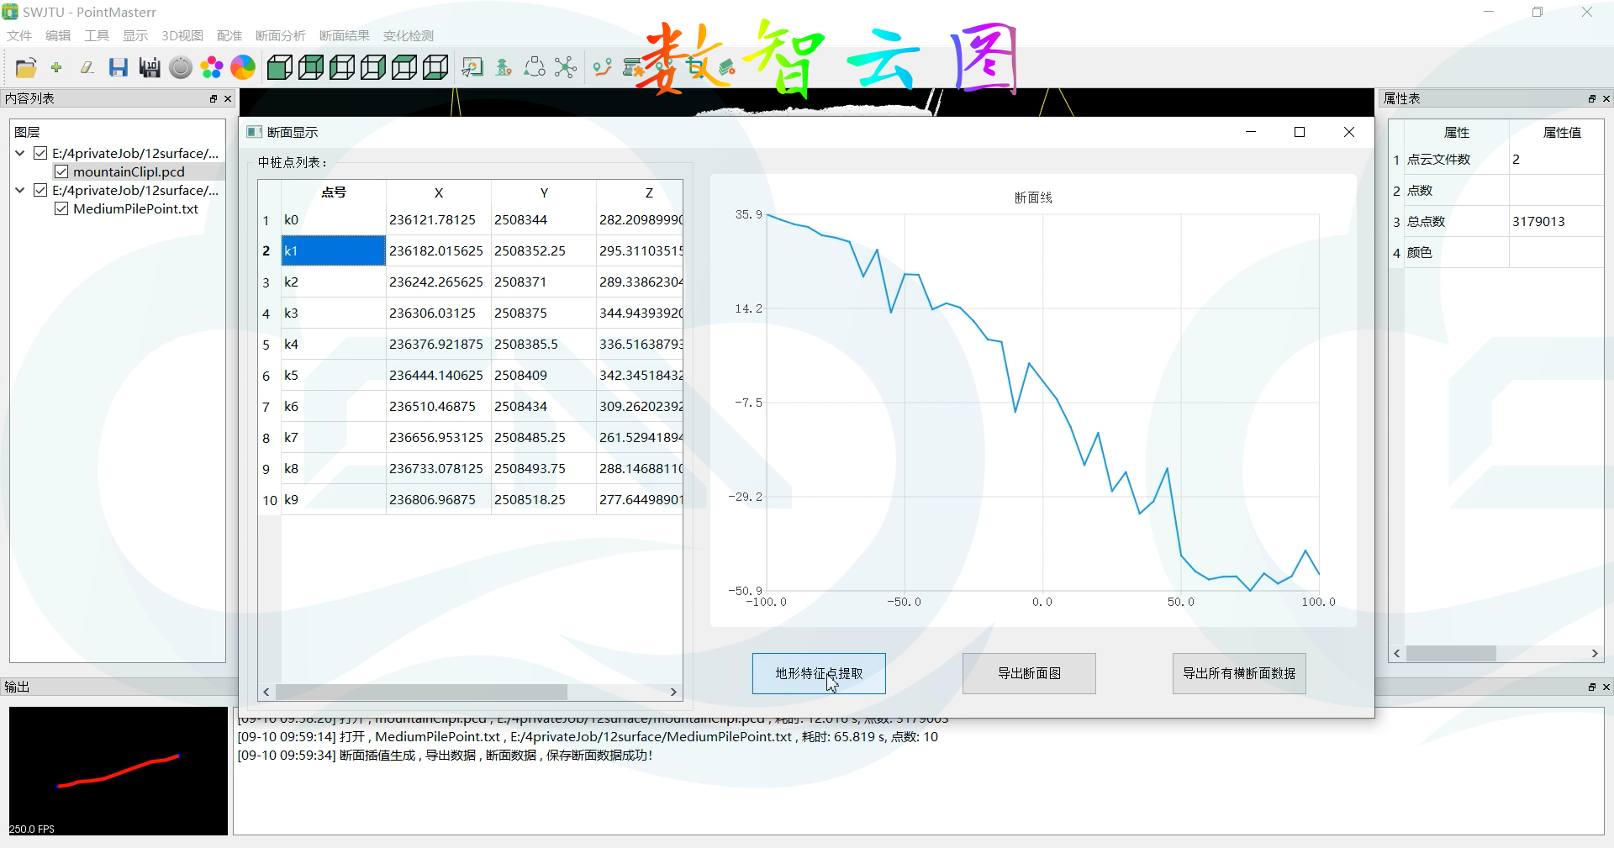Click the blue floppy disk save icon
Viewport: 1614px width, 848px height.
pyautogui.click(x=119, y=67)
